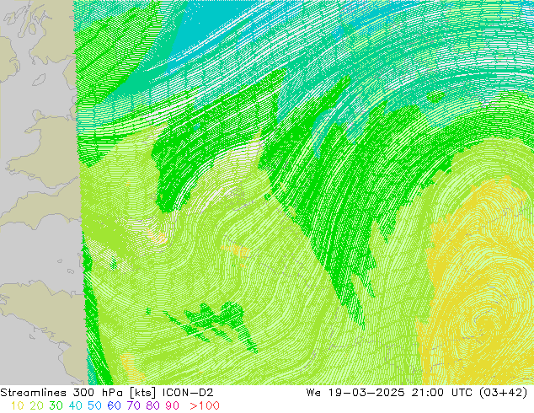This screenshot has height=413, width=534.
Task: Select the 80 kts legend value
Action: [x=153, y=405]
